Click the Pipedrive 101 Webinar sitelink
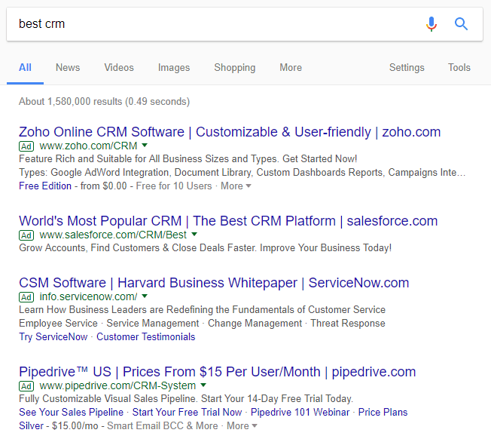Image resolution: width=491 pixels, height=439 pixels. pos(300,412)
